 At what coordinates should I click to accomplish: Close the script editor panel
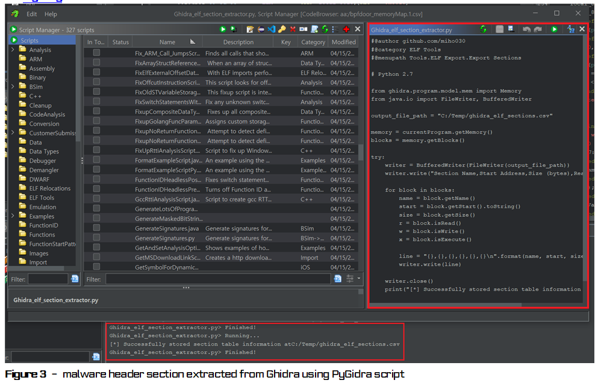tap(582, 29)
